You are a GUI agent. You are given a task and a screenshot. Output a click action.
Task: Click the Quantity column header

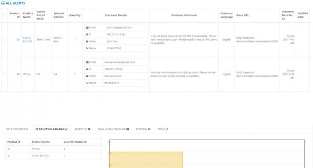(75, 15)
